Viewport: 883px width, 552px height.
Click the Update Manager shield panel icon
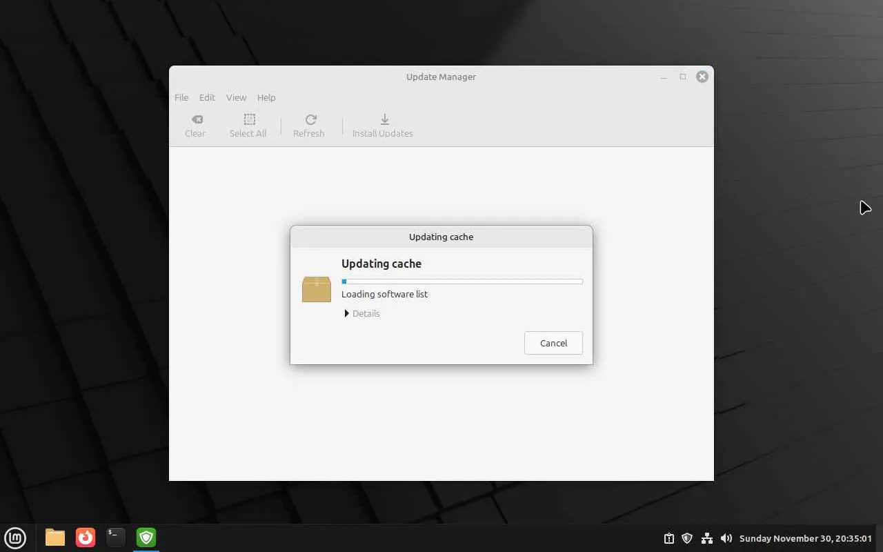pos(146,538)
